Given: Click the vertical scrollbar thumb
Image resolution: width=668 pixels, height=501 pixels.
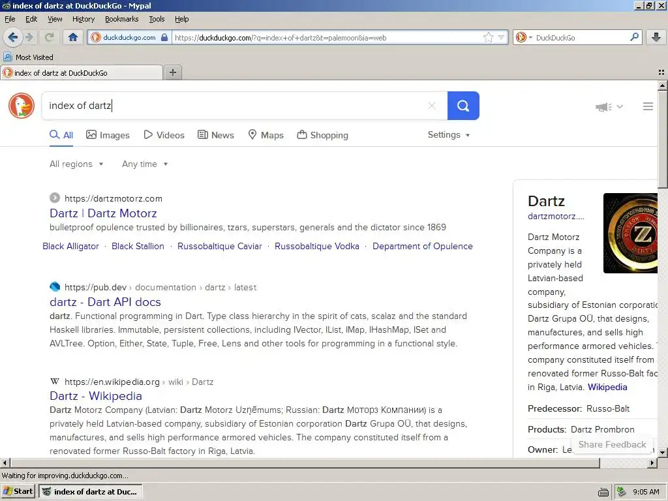Looking at the screenshot, I should 662,140.
